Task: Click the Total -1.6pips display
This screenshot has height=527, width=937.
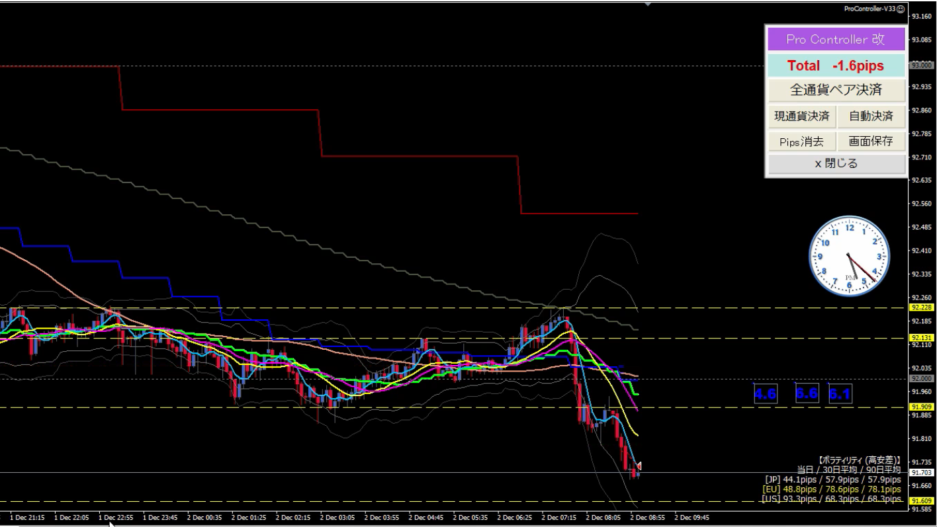Action: [836, 66]
